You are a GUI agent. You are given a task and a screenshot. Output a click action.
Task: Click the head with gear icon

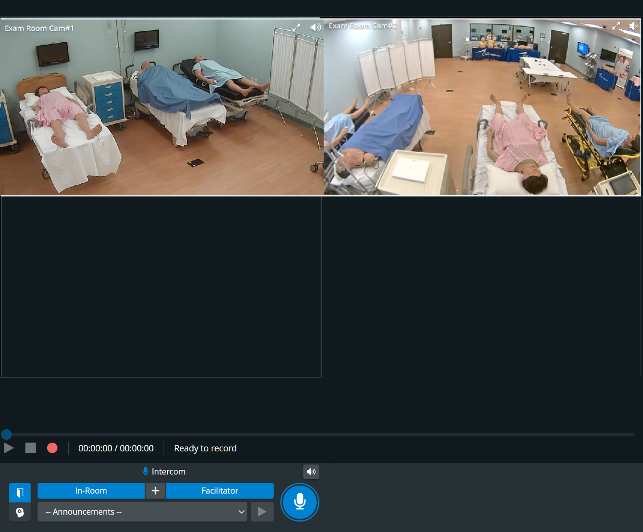tap(20, 512)
